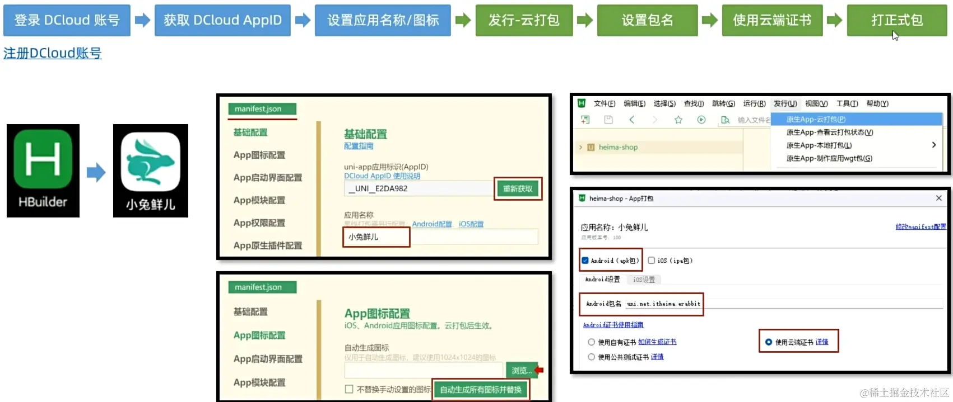Choose 原生App-云打包(P) from the menu
953x402 pixels.
(857, 119)
